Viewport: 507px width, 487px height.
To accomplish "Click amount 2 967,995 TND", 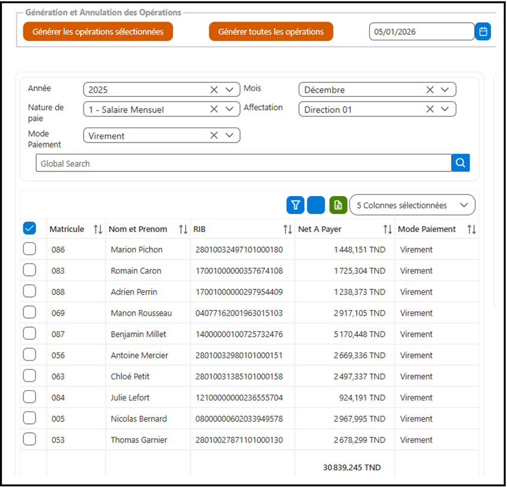I will click(x=360, y=419).
